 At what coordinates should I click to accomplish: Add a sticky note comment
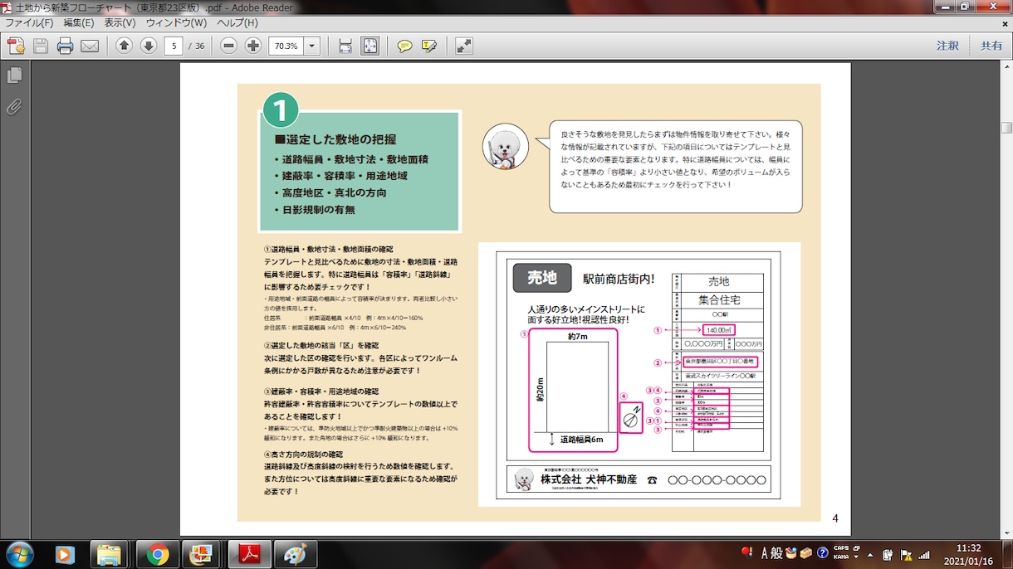coord(404,46)
